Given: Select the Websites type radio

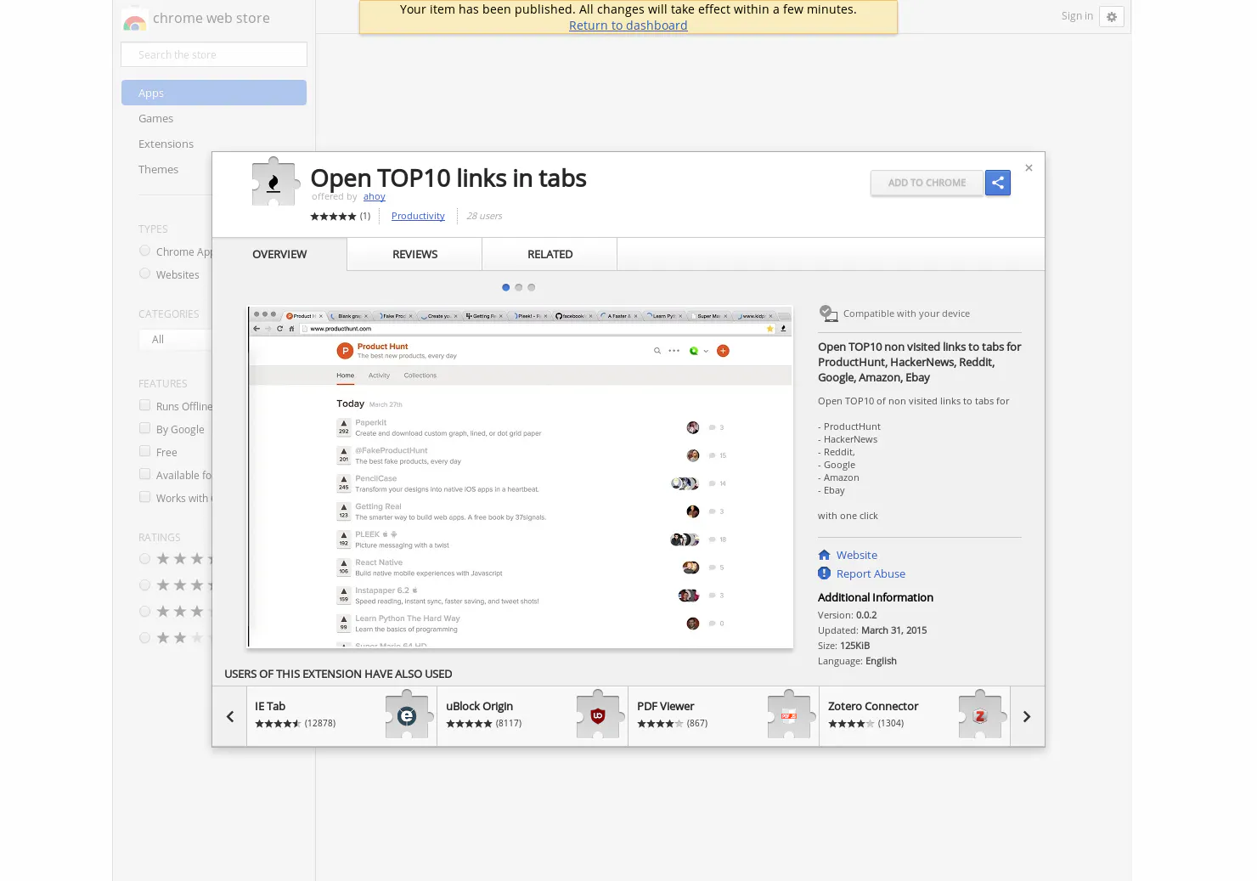Looking at the screenshot, I should [x=144, y=274].
